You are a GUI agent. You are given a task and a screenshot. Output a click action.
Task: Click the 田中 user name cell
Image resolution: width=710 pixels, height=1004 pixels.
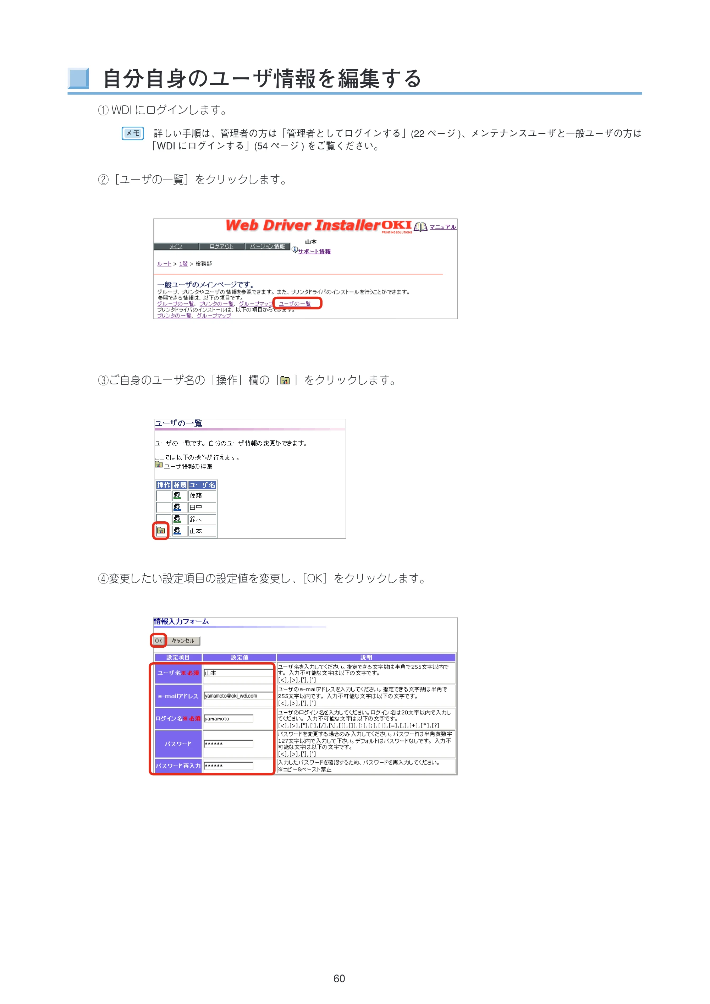point(202,507)
